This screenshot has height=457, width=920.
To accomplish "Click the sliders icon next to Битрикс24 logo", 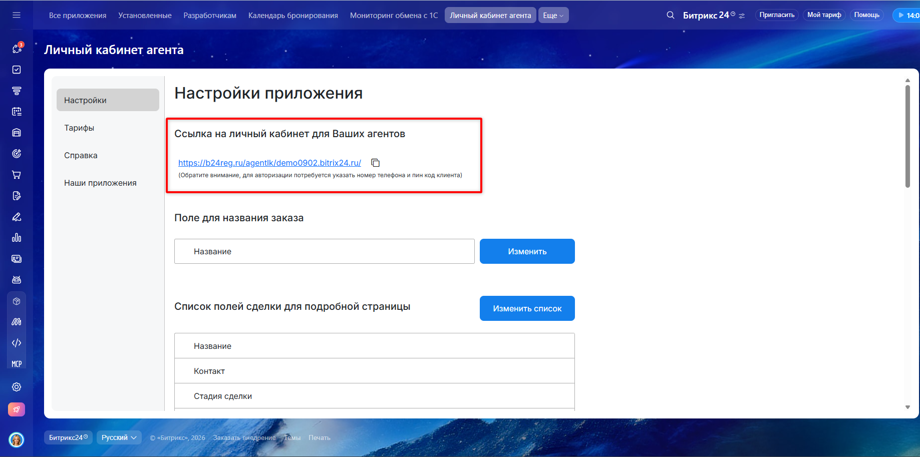I will [x=742, y=16].
